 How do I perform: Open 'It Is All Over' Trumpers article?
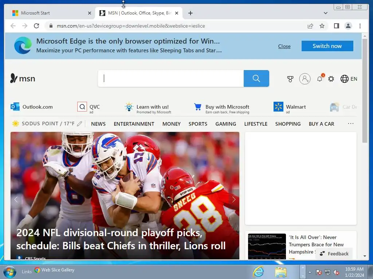tap(317, 244)
